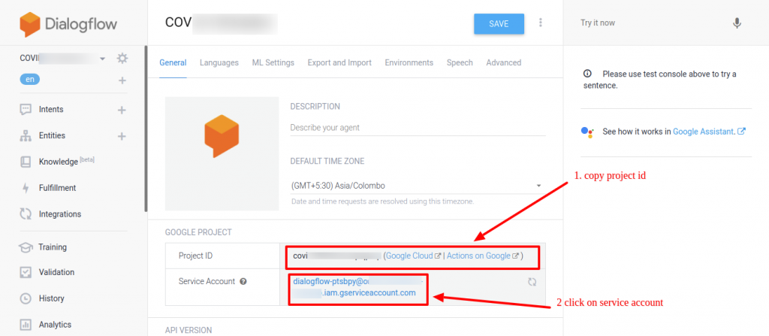The width and height of the screenshot is (769, 336).
Task: Click the Entities hierarchy icon
Action: pyautogui.click(x=26, y=135)
